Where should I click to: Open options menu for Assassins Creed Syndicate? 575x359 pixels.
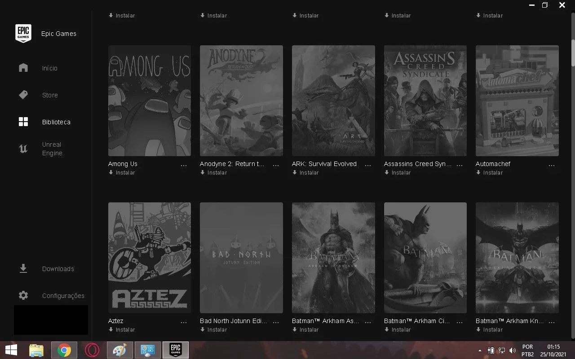[x=460, y=166]
